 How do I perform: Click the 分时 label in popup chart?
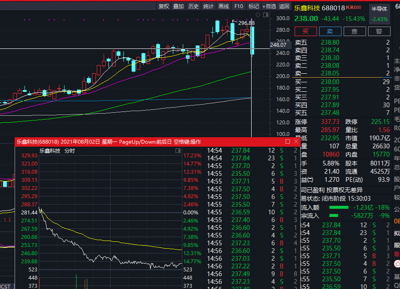[69, 151]
